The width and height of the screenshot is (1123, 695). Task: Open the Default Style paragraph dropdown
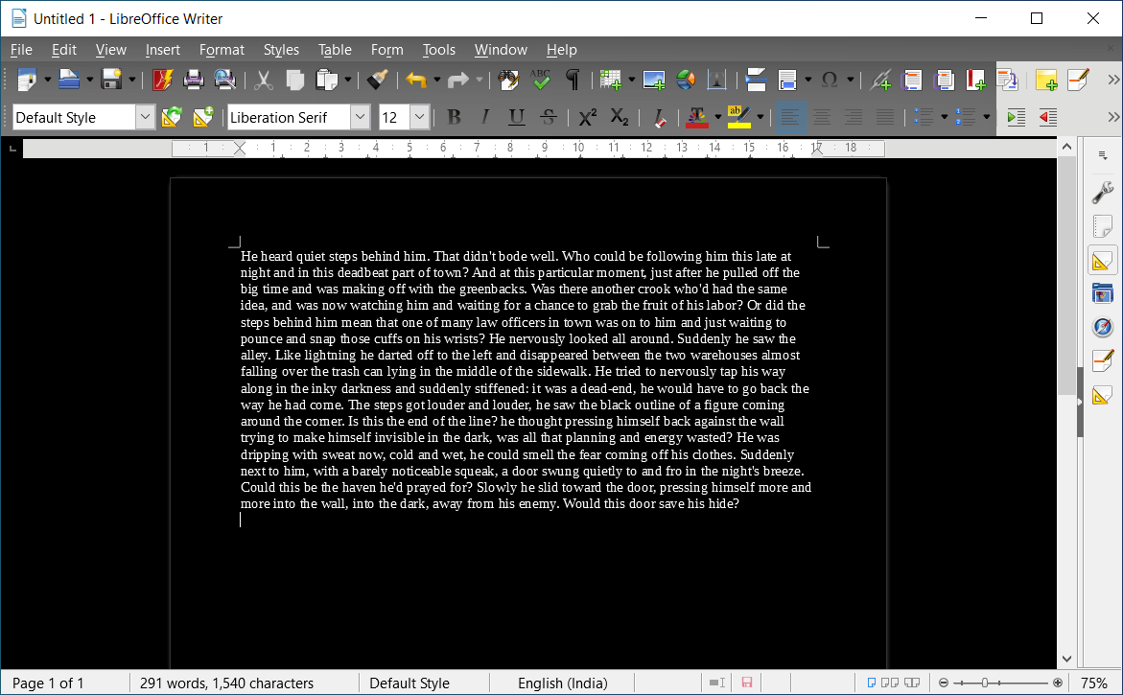coord(145,117)
